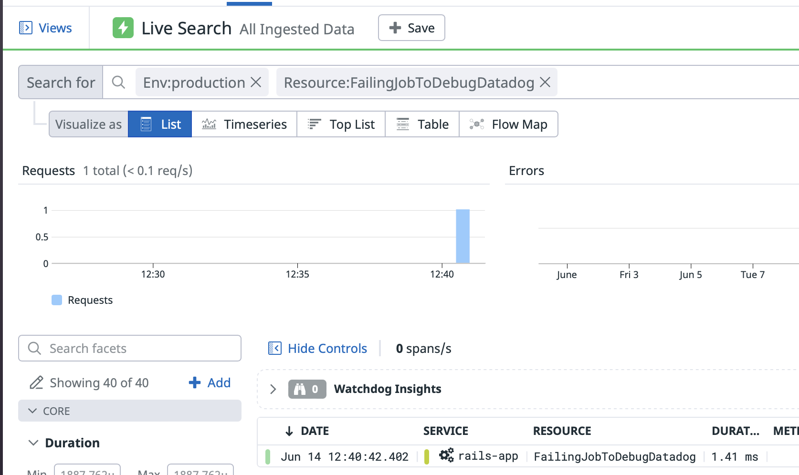This screenshot has height=475, width=799.
Task: Expand Watchdog Insights section
Action: (273, 389)
